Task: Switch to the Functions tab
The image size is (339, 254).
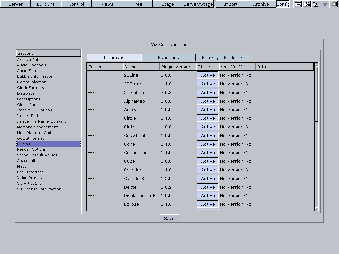Action: (x=168, y=57)
